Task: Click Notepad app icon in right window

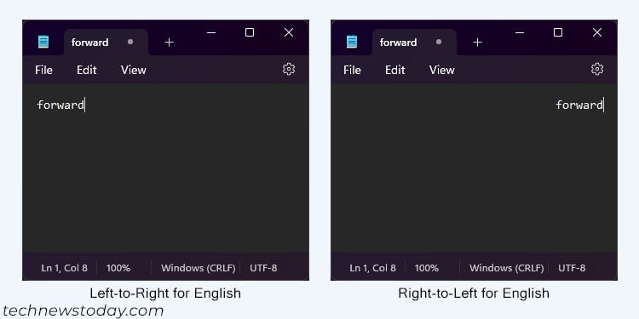Action: 352,42
